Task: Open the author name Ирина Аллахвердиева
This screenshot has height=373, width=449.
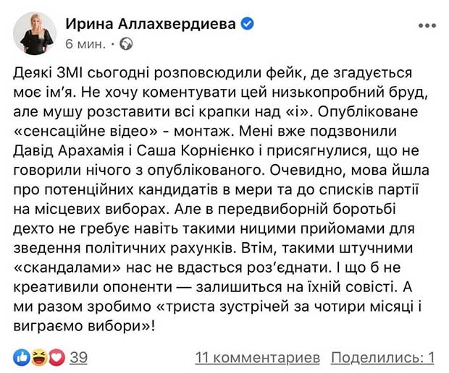Action: point(151,24)
